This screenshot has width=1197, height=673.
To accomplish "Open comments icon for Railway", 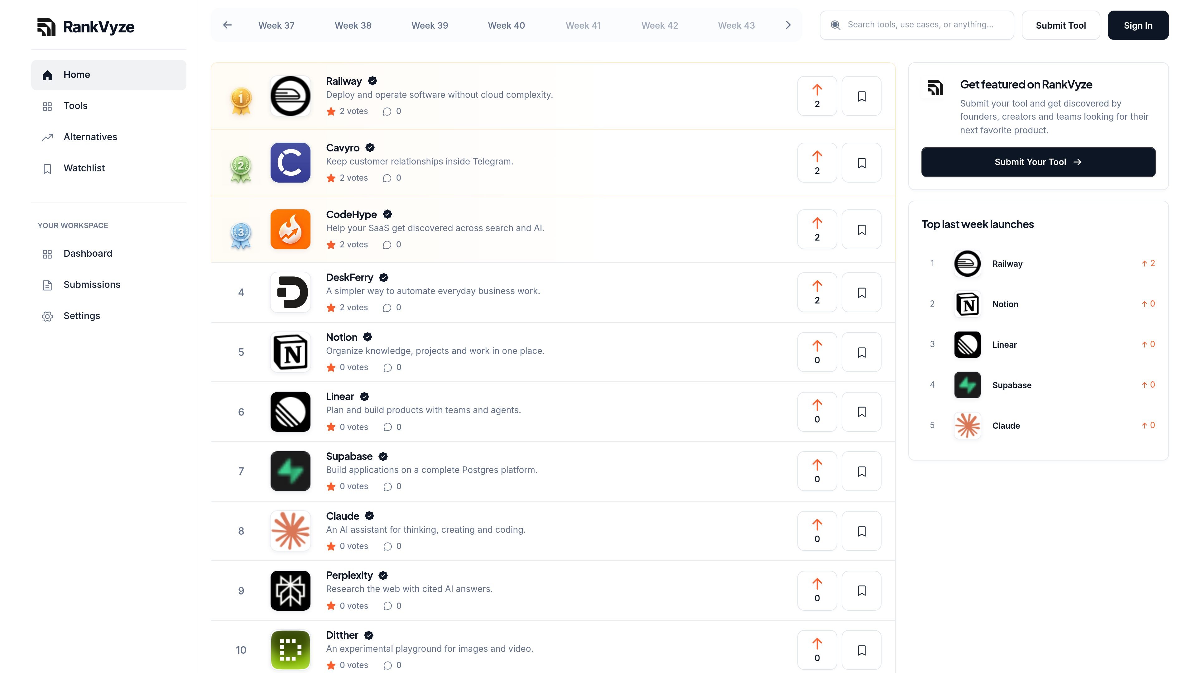I will click(x=387, y=112).
